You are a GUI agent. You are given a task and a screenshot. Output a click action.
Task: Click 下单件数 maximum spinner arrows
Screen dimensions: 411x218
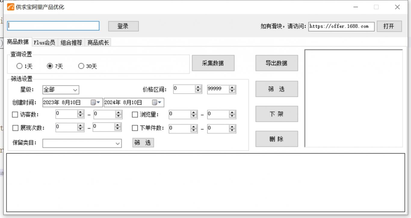232,129
